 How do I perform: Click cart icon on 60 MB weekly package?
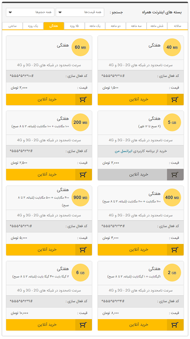[84, 99]
